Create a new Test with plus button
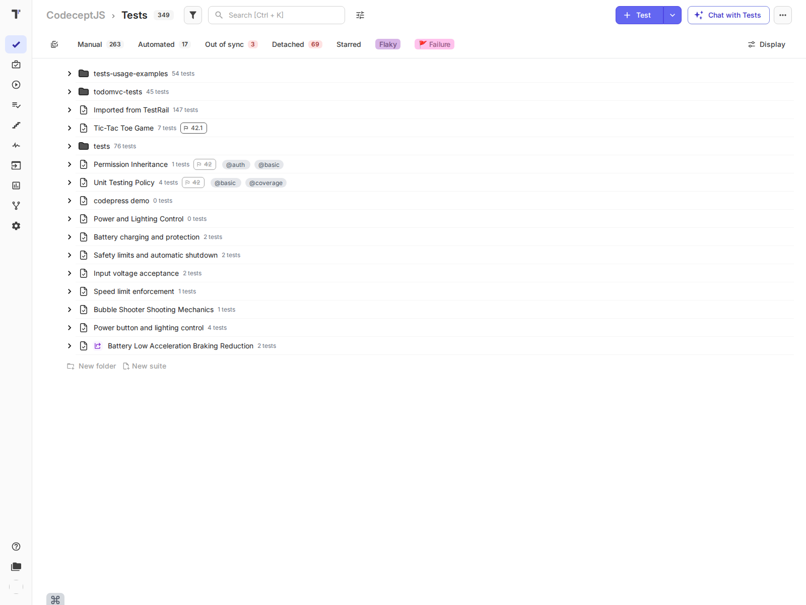806x605 pixels. click(x=639, y=15)
